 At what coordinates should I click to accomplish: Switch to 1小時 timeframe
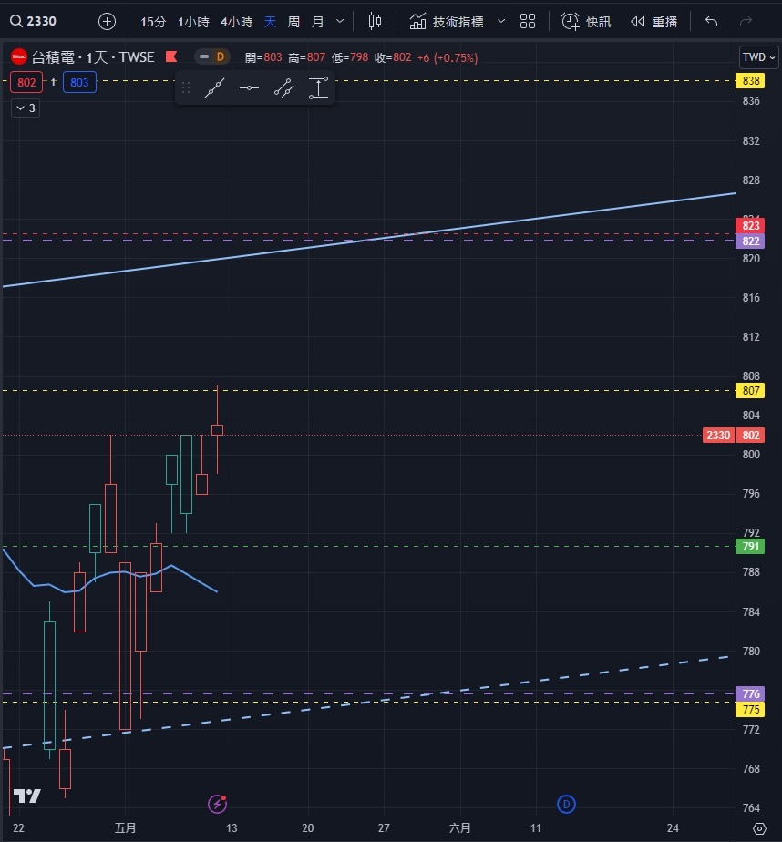tap(193, 22)
